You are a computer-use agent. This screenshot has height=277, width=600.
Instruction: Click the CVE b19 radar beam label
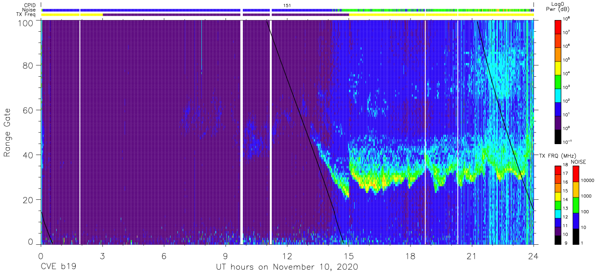pyautogui.click(x=58, y=267)
